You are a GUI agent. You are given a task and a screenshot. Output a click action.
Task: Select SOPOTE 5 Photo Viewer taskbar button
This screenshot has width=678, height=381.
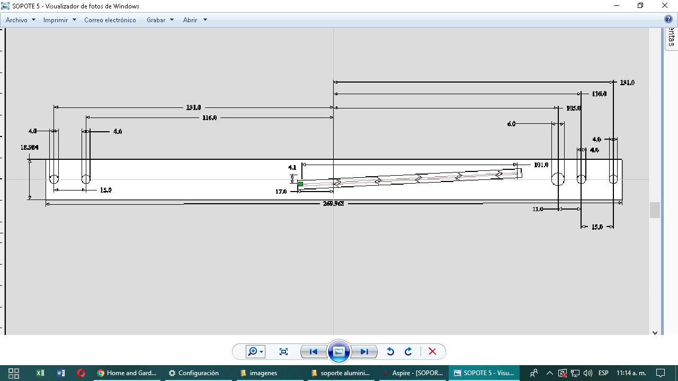[484, 373]
